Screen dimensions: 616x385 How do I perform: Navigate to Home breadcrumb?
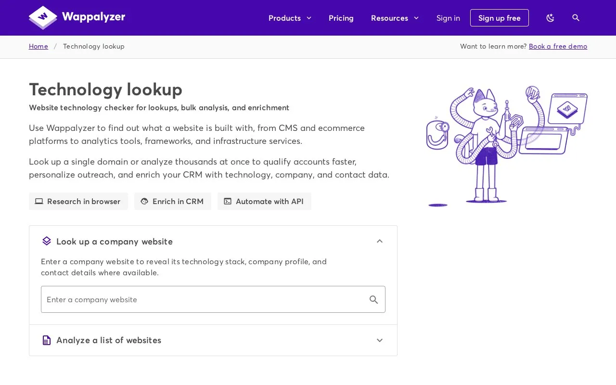coord(38,46)
